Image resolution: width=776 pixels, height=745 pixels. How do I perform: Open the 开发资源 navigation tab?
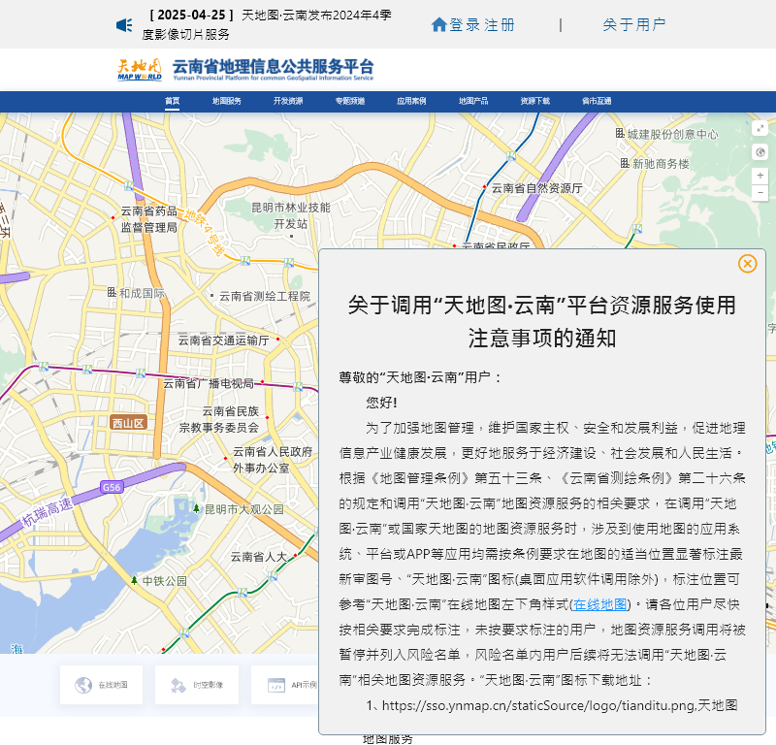point(288,101)
